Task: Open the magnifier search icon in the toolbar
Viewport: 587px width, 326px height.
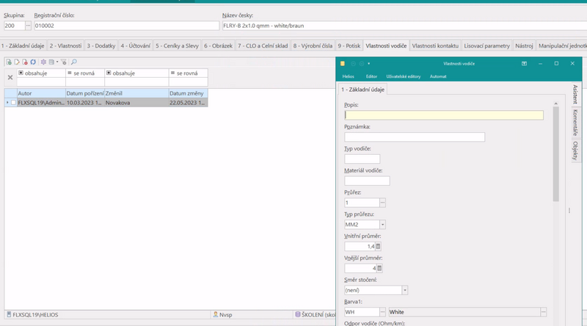Action: 74,62
